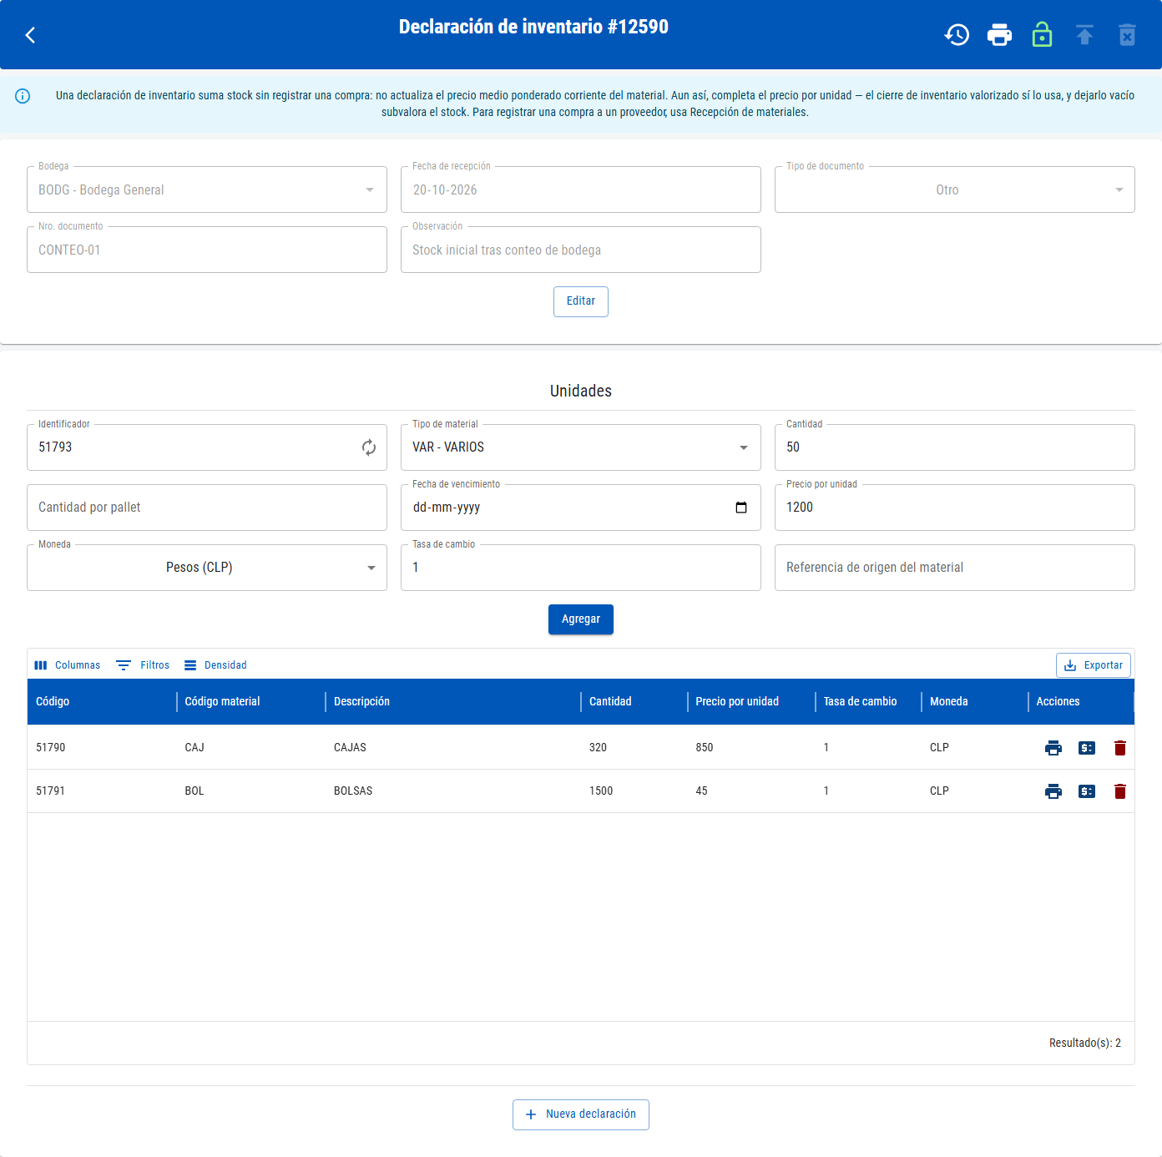Open the Moneda currency dropdown

point(207,568)
